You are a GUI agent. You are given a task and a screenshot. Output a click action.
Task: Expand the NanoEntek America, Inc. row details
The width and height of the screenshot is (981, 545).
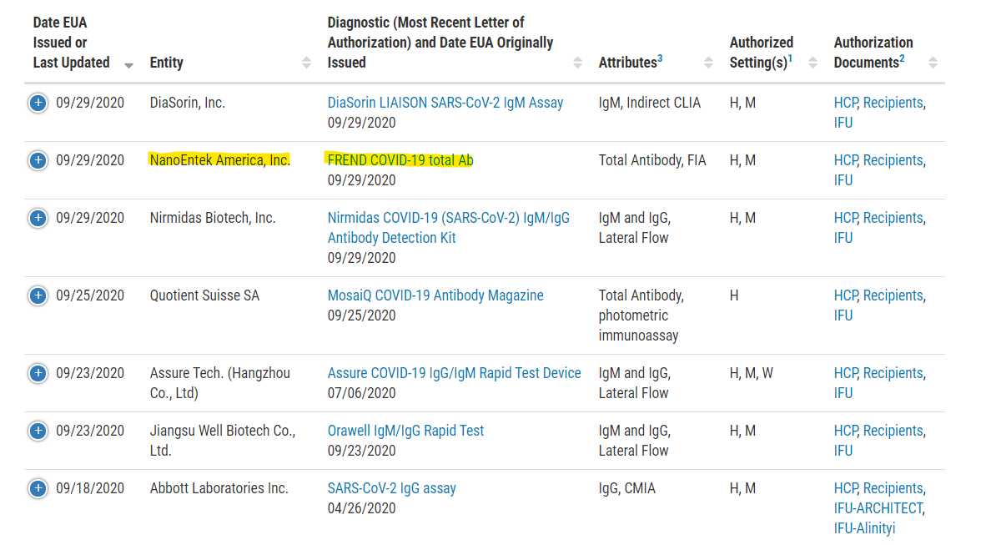(x=38, y=160)
